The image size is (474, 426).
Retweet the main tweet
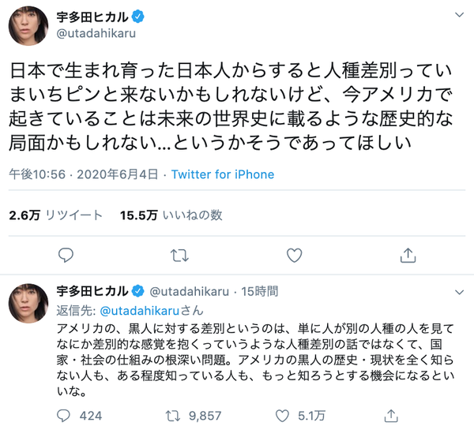[180, 255]
